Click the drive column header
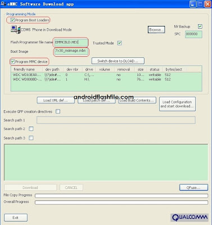The width and height of the screenshot is (212, 225). point(89,69)
